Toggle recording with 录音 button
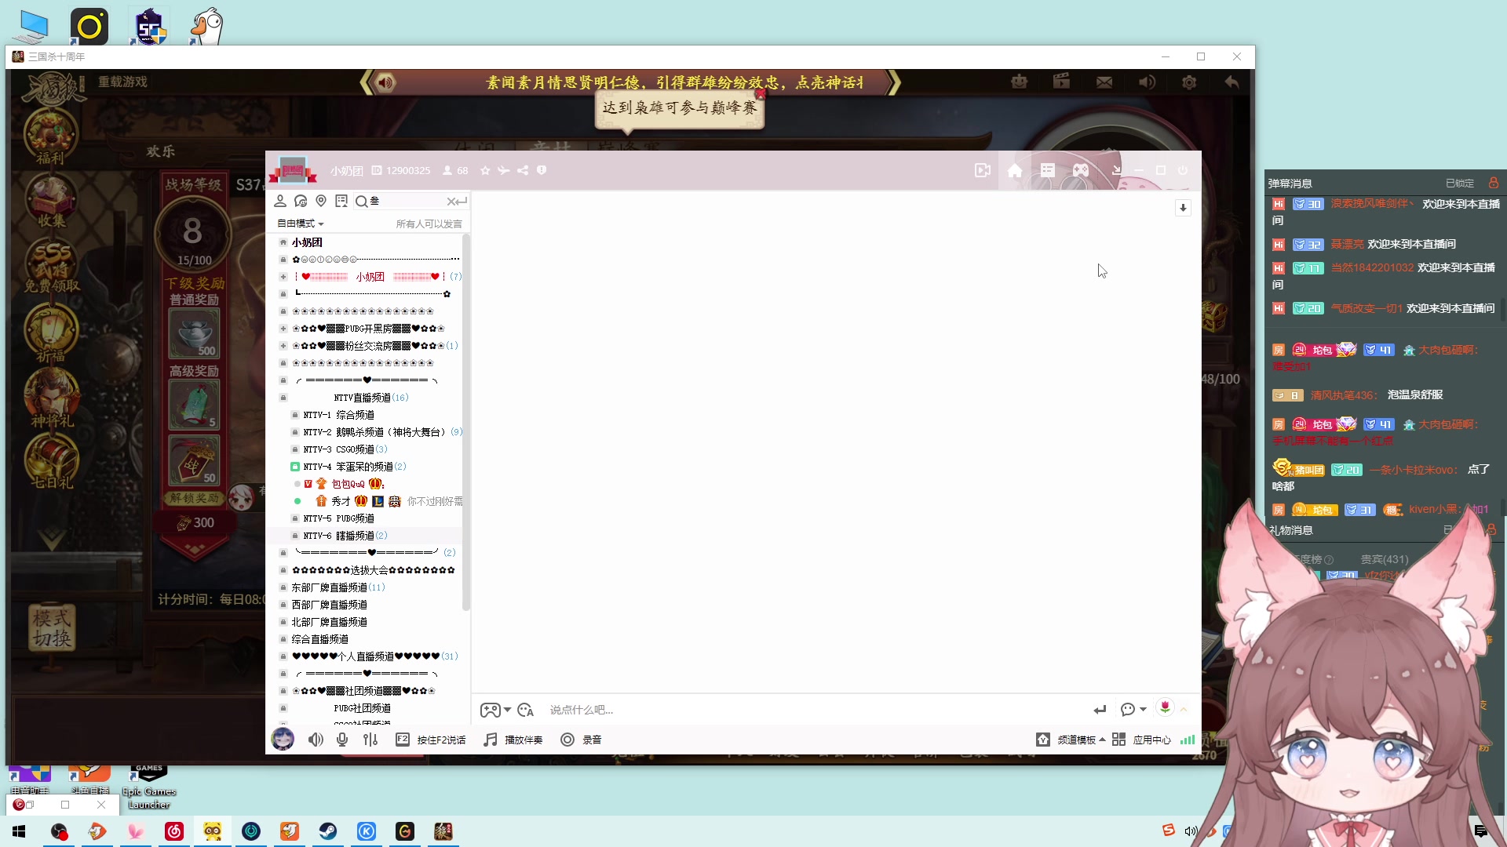Screen dimensions: 1507x847 pos(581,740)
